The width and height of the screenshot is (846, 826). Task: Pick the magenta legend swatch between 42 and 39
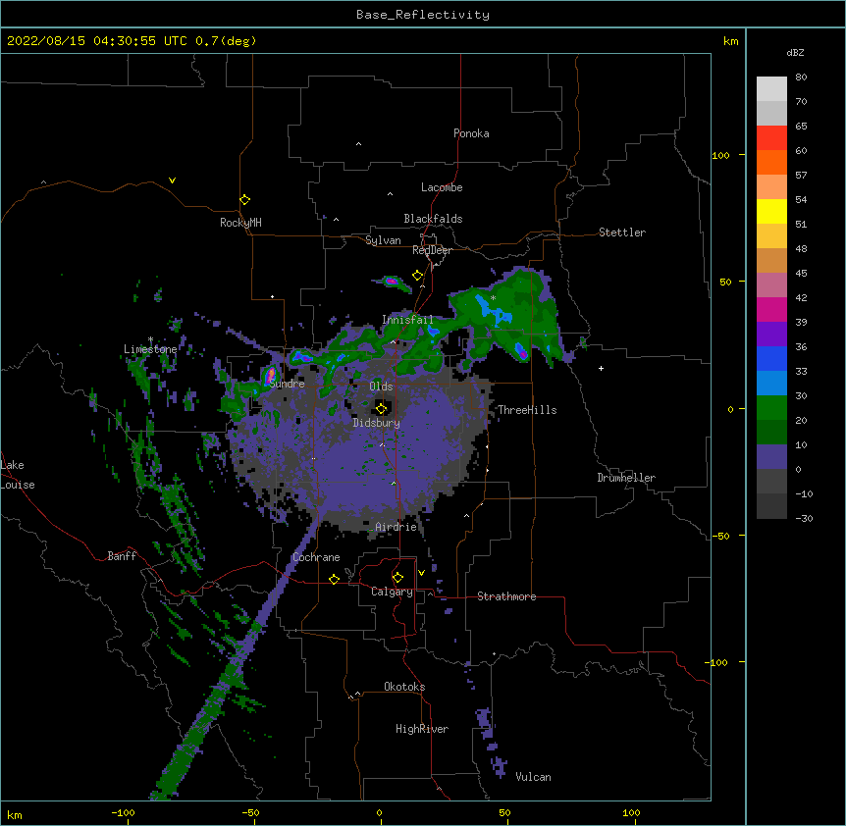[771, 309]
